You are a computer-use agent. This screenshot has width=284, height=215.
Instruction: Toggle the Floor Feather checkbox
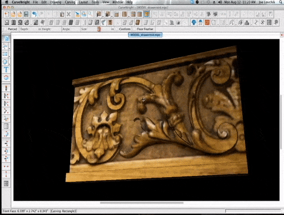pos(133,29)
